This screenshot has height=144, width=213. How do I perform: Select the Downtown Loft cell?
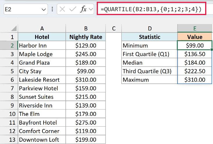click(x=42, y=140)
